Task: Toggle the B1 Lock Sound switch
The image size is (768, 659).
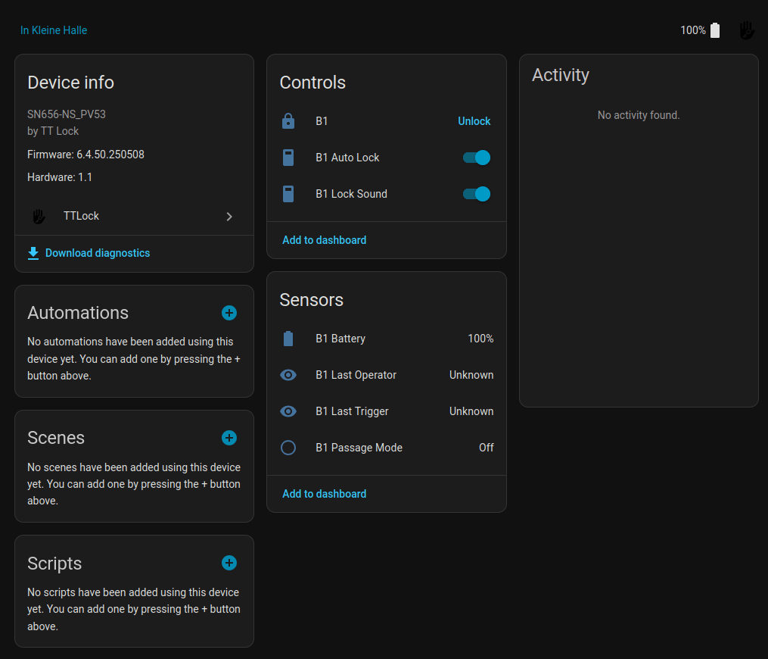Action: click(477, 194)
